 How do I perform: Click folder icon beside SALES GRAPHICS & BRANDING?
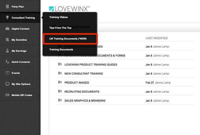[60, 100]
